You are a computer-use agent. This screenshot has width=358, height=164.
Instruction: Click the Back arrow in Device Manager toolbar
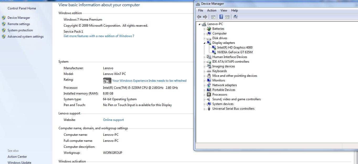point(199,17)
